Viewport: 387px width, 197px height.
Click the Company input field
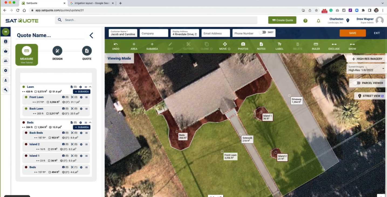pyautogui.click(x=154, y=33)
